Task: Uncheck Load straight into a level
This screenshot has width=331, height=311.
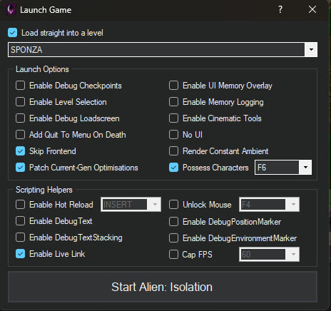Action: (x=12, y=33)
